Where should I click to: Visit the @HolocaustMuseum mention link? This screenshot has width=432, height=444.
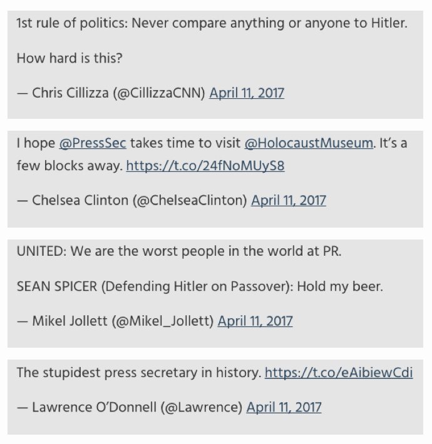coord(309,143)
